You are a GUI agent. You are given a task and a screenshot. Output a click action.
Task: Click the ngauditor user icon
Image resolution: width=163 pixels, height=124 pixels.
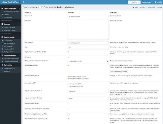155,2
